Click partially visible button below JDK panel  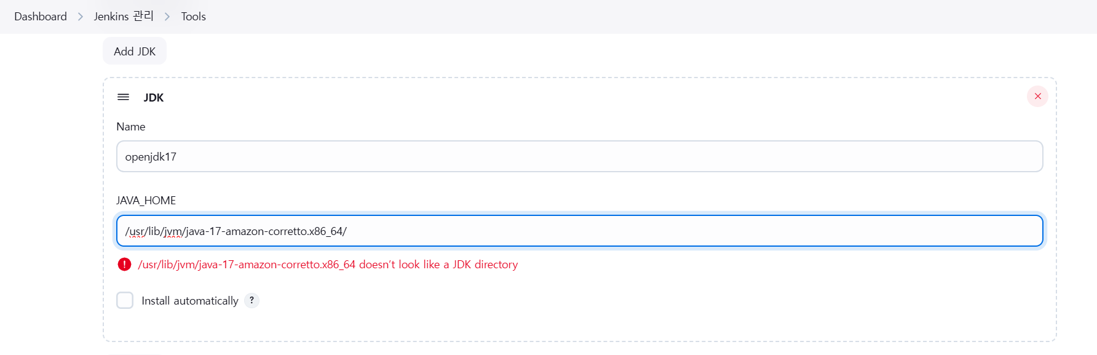point(135,353)
